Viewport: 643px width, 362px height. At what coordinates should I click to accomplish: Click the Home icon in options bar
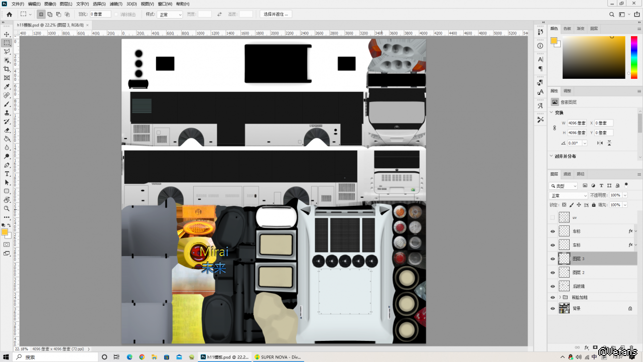pyautogui.click(x=9, y=15)
